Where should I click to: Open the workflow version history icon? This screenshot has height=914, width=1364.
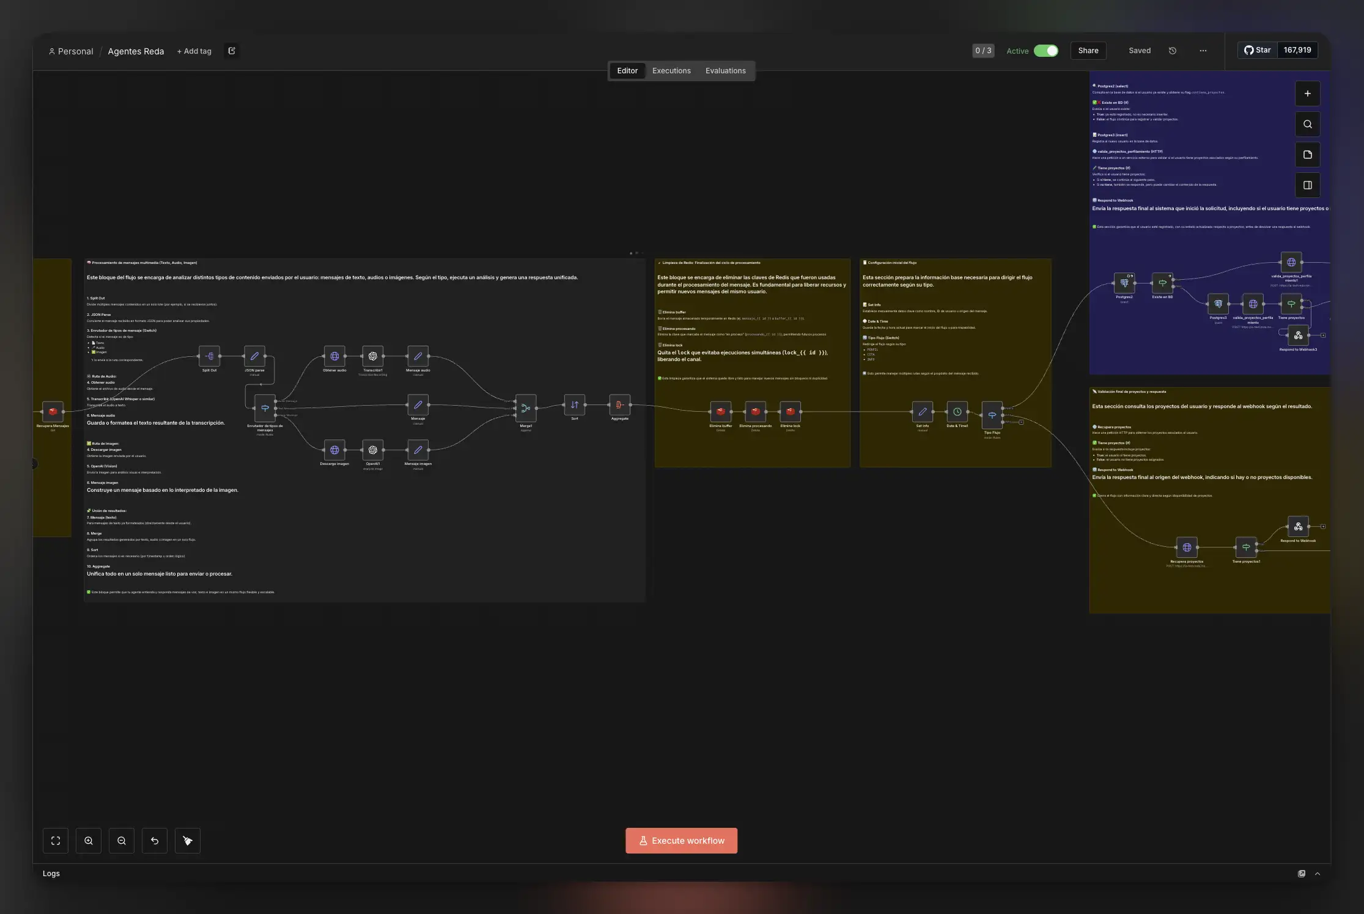pyautogui.click(x=1172, y=51)
